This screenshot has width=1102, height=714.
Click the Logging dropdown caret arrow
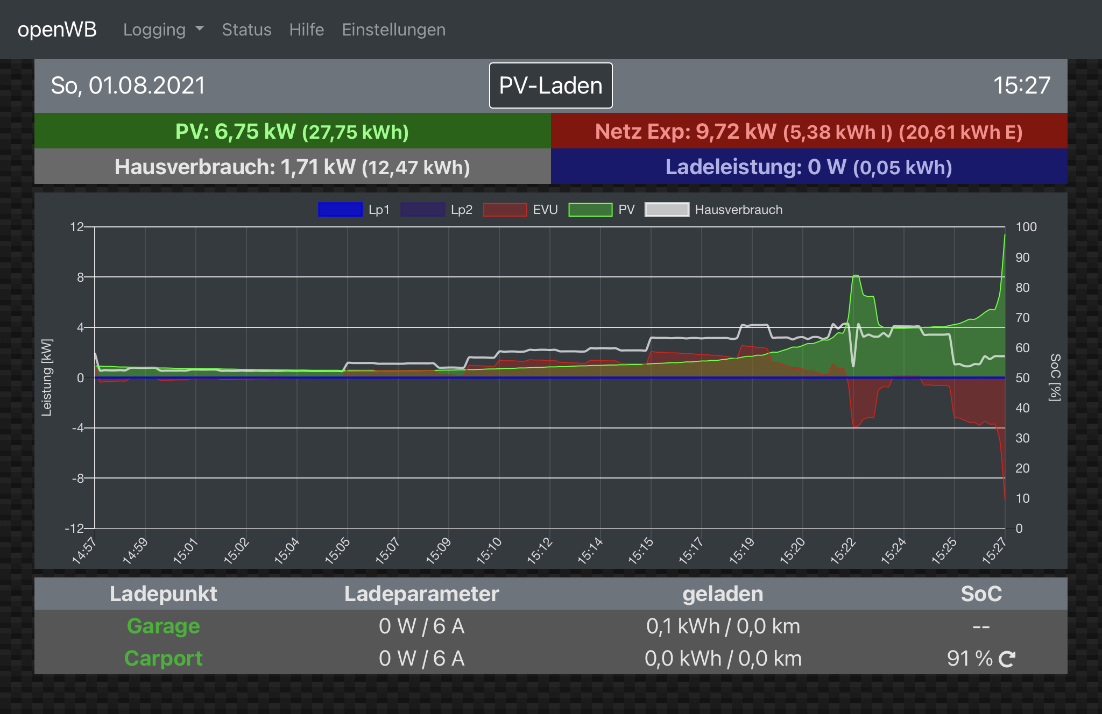coord(200,28)
